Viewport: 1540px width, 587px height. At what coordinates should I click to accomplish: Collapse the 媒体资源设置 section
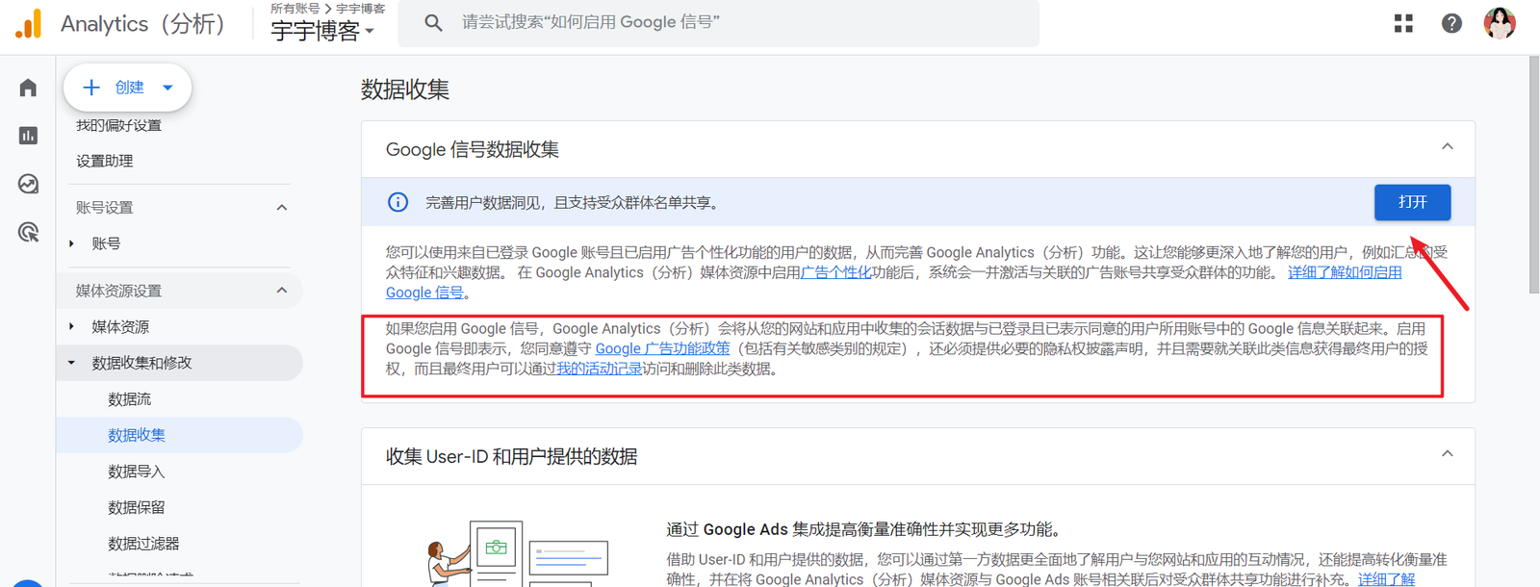pos(282,291)
